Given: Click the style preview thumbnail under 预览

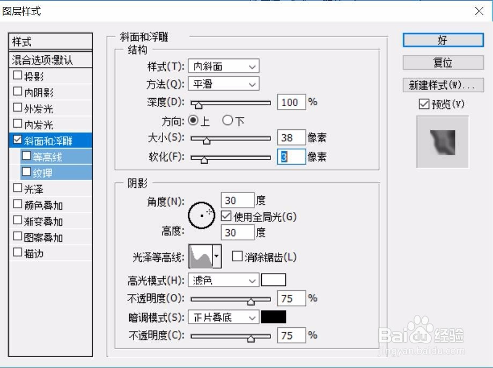Looking at the screenshot, I should tap(442, 142).
